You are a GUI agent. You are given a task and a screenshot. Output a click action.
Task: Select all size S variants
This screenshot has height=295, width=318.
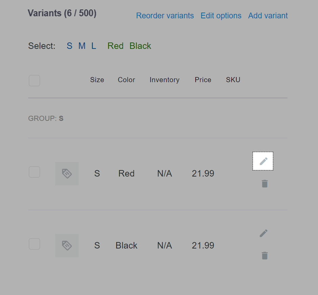coord(69,46)
